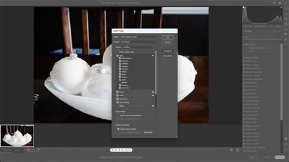Click the Presets panel vertical scrollbar
This screenshot has height=162, width=289.
[x=281, y=81]
